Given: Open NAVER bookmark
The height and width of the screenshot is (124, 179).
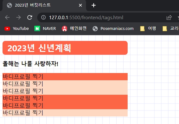Looking at the screenshot, I should (x=45, y=29).
